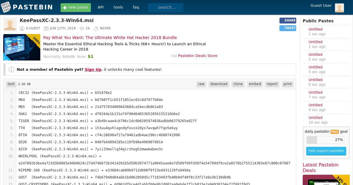Report this paste
This screenshot has width=353, height=185.
point(272,84)
